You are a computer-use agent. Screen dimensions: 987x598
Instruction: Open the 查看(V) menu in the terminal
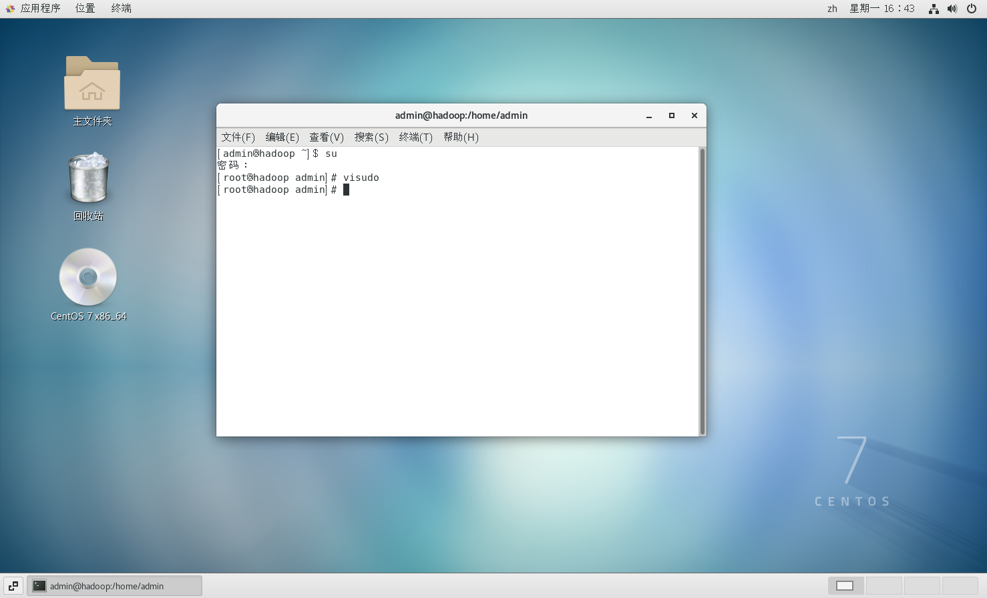point(327,137)
